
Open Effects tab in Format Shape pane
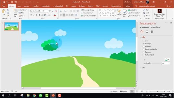[x=147, y=32]
